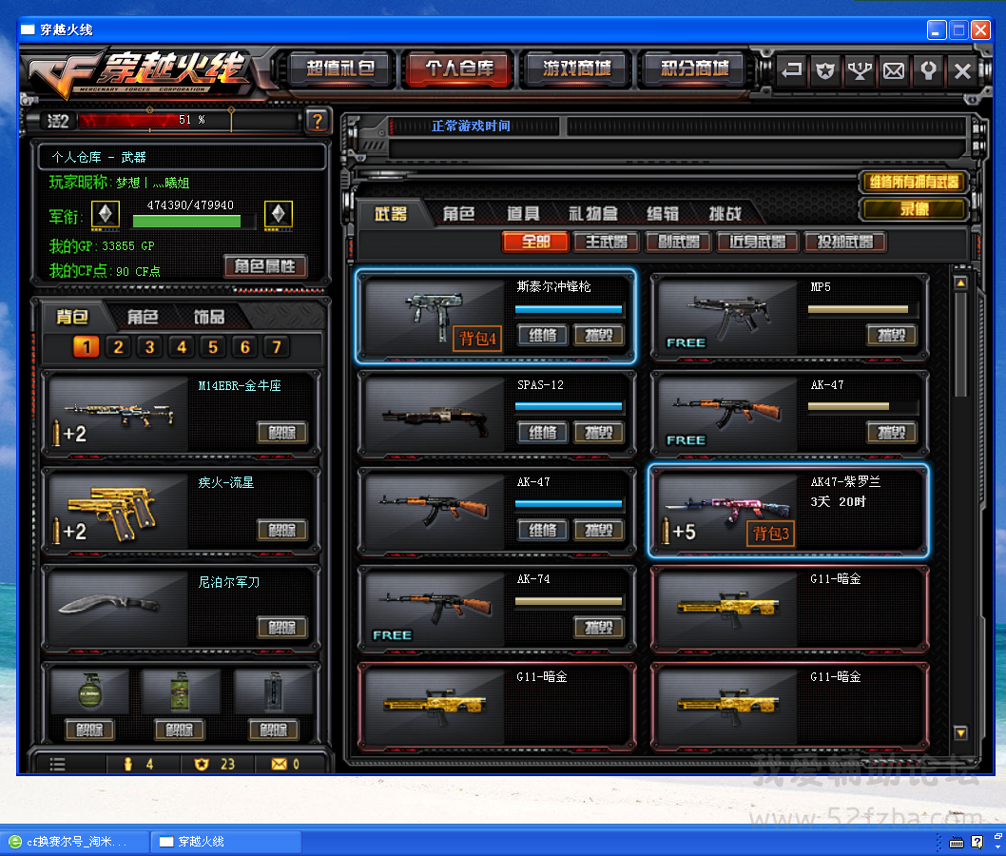Filter weapons by 副武器
This screenshot has width=1006, height=856.
679,242
